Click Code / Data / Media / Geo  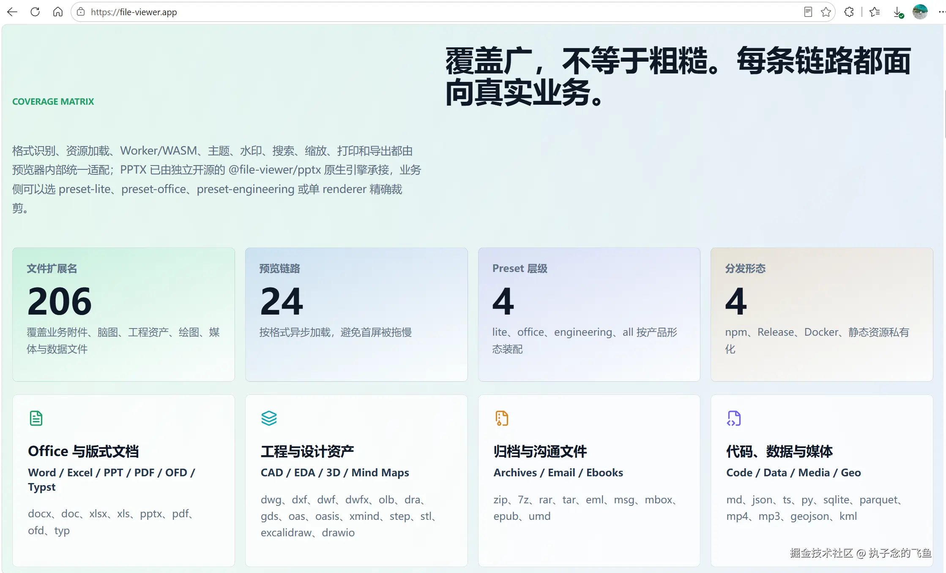[793, 473]
